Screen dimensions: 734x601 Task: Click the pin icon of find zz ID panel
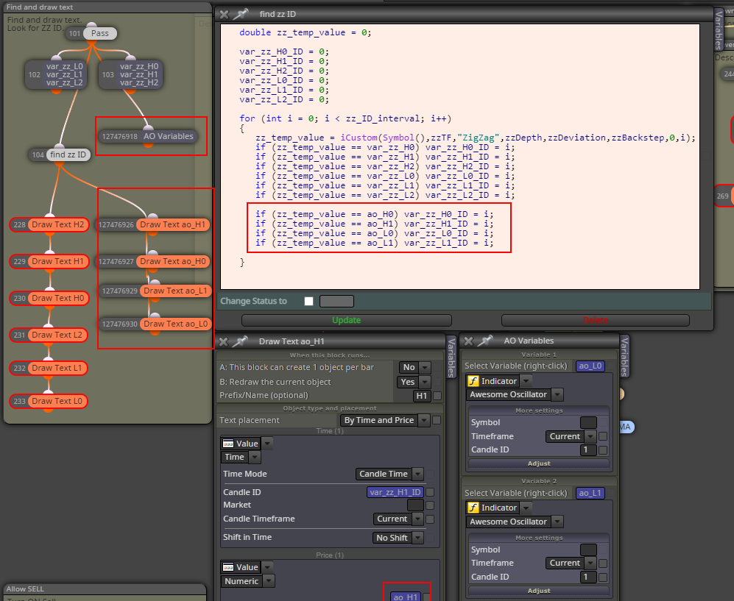241,14
